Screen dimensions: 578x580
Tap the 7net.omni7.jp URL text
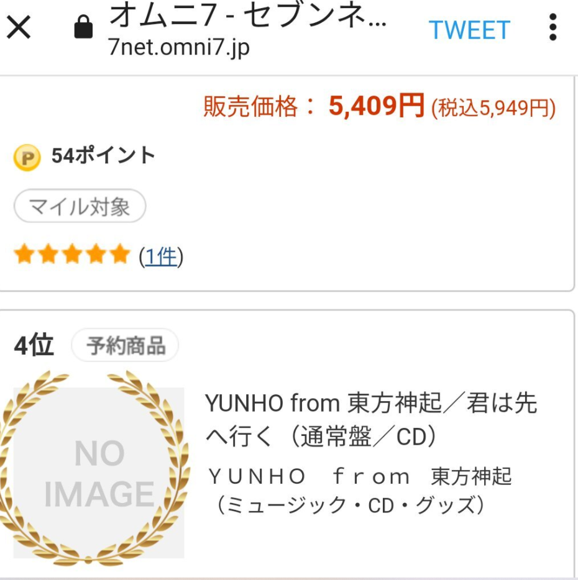[x=179, y=48]
